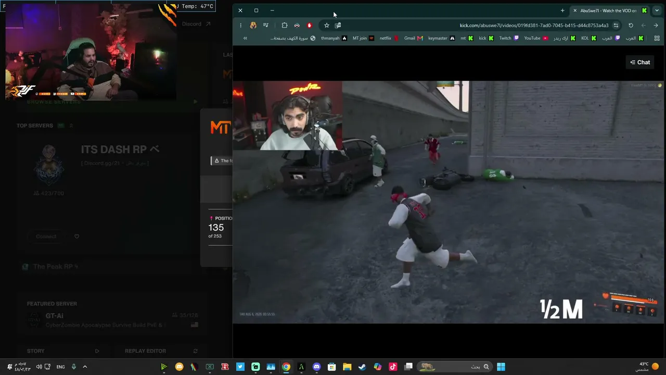Open the browser profile avatar
The height and width of the screenshot is (375, 666).
coord(253,25)
